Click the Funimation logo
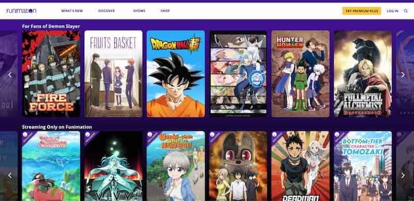Viewport: 414px width, 201px height. (21, 11)
